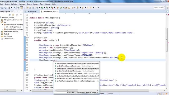The width and height of the screenshot is (169, 95).
Task: Click the External Tools run icon
Action: pos(52,8)
